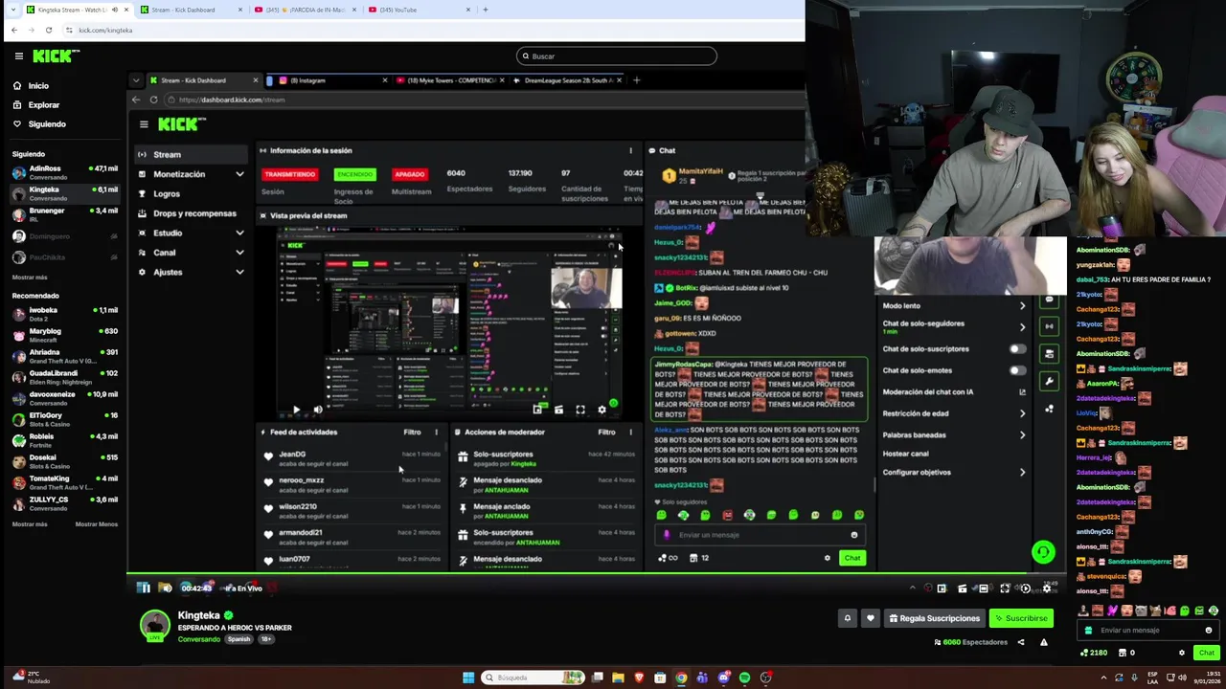
Task: Click the report warning triangle icon
Action: 1044,642
